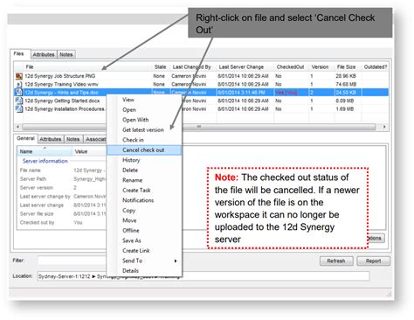
Task: Click into the Filter input field
Action: (x=72, y=261)
